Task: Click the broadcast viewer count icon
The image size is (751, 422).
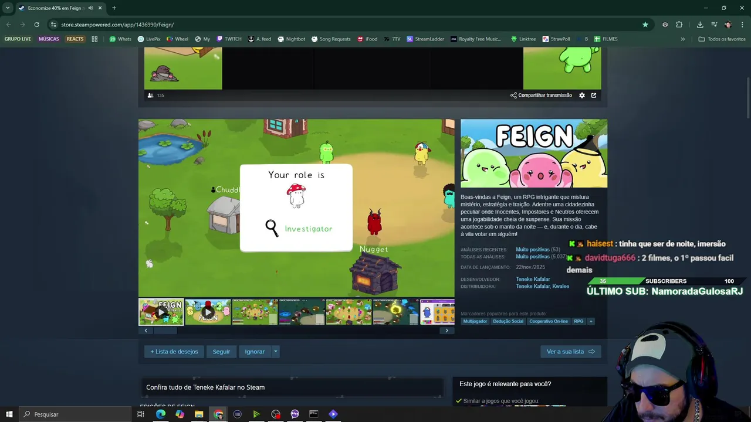Action: tap(150, 96)
